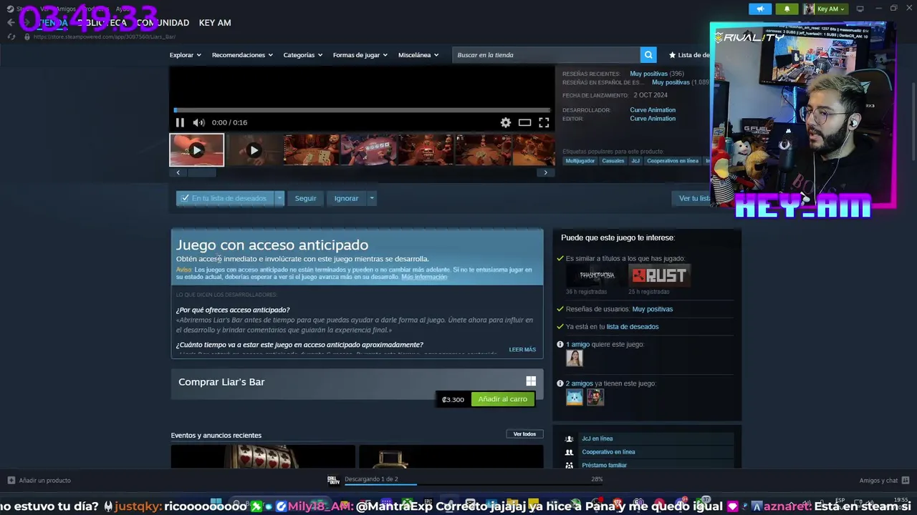917x515 pixels.
Task: Seek on the video progress bar
Action: click(x=362, y=110)
